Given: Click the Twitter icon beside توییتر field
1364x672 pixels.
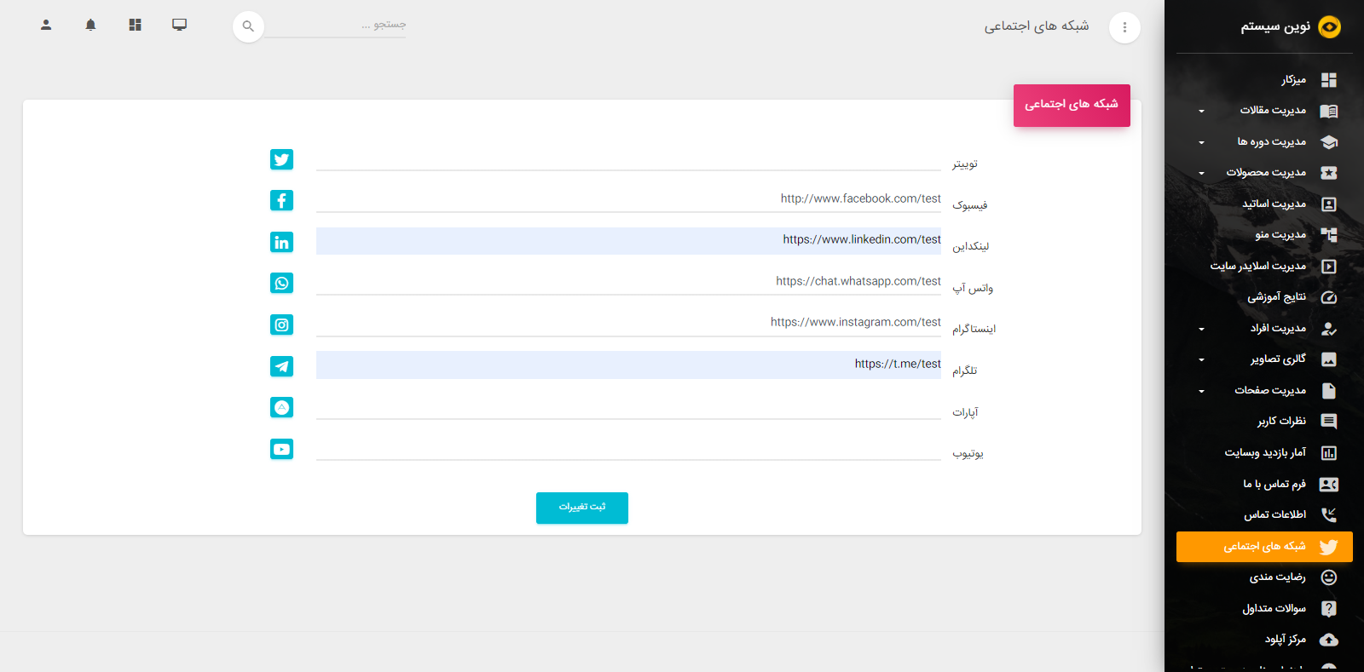Looking at the screenshot, I should (281, 159).
